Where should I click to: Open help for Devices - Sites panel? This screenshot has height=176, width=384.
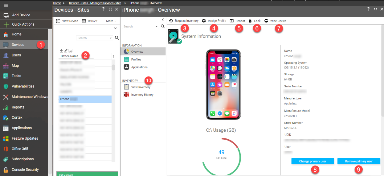point(104,9)
